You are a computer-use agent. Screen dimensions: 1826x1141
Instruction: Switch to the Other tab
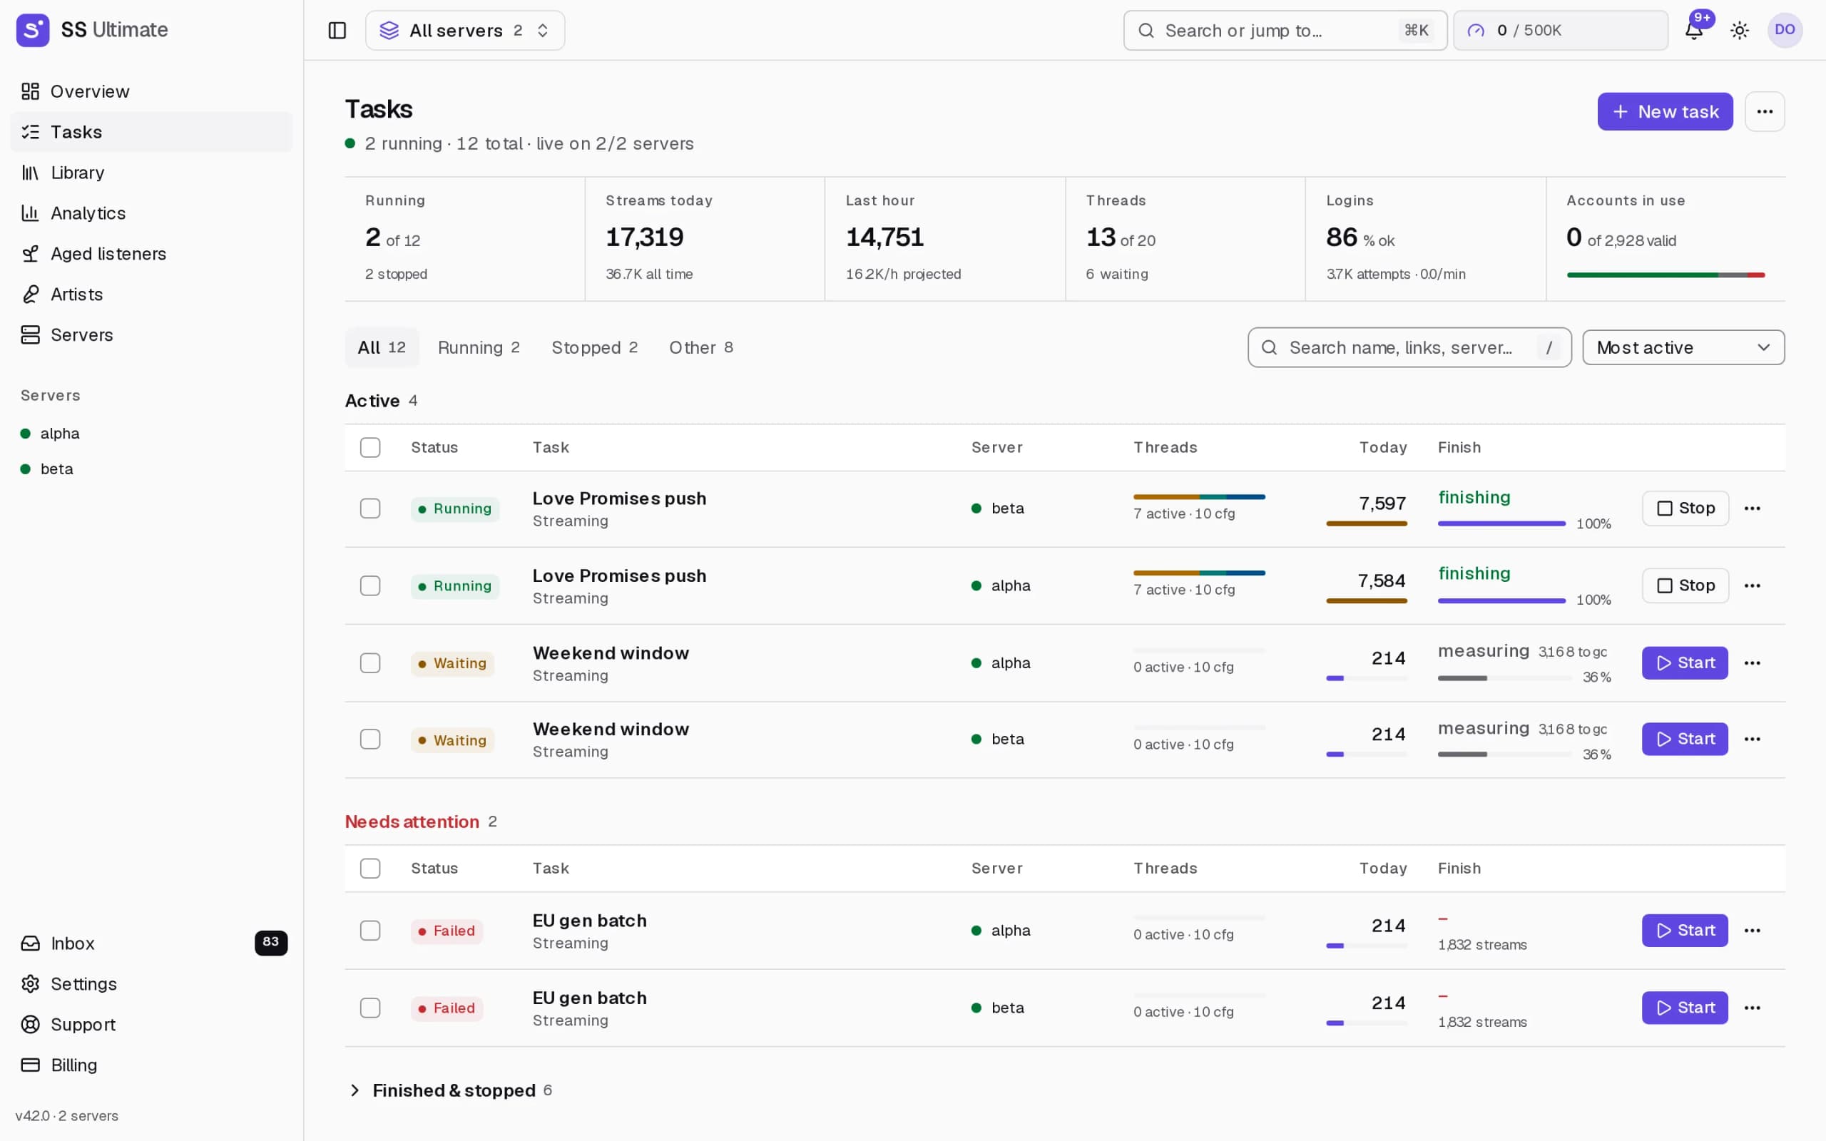(x=701, y=348)
